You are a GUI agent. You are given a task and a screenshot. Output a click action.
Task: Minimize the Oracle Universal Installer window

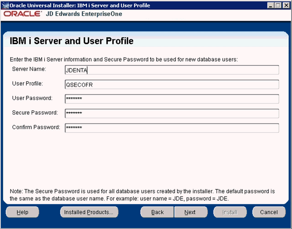pyautogui.click(x=271, y=6)
